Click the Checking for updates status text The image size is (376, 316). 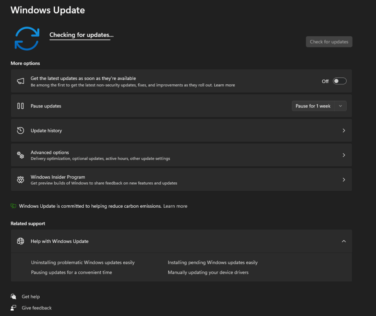[82, 35]
